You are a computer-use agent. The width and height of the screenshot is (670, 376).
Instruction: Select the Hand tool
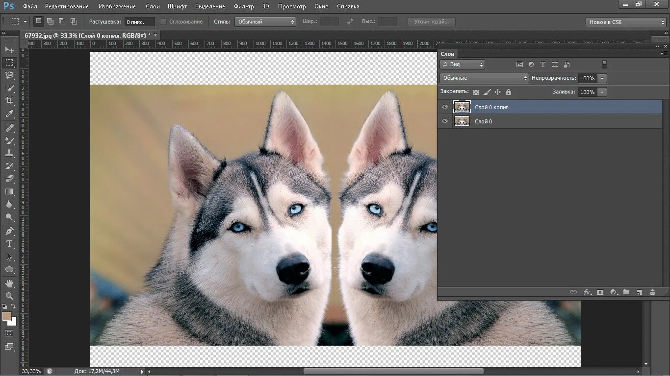point(9,283)
